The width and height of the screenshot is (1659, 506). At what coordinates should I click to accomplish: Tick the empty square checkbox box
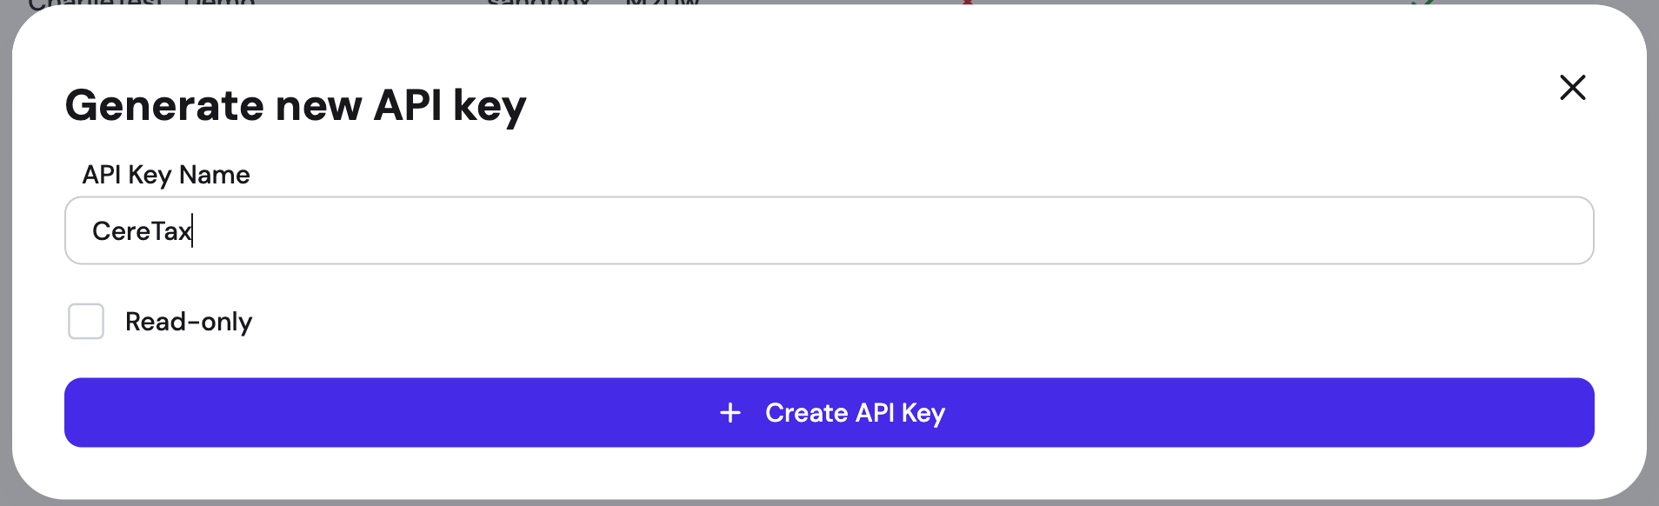point(86,322)
